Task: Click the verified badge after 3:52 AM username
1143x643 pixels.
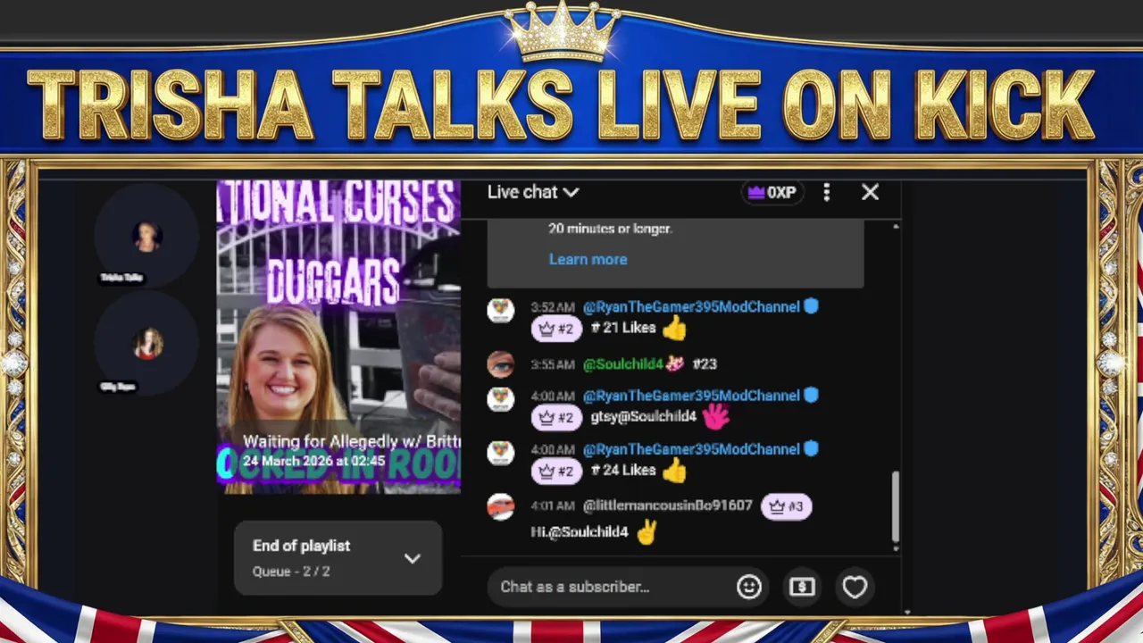Action: (x=811, y=306)
